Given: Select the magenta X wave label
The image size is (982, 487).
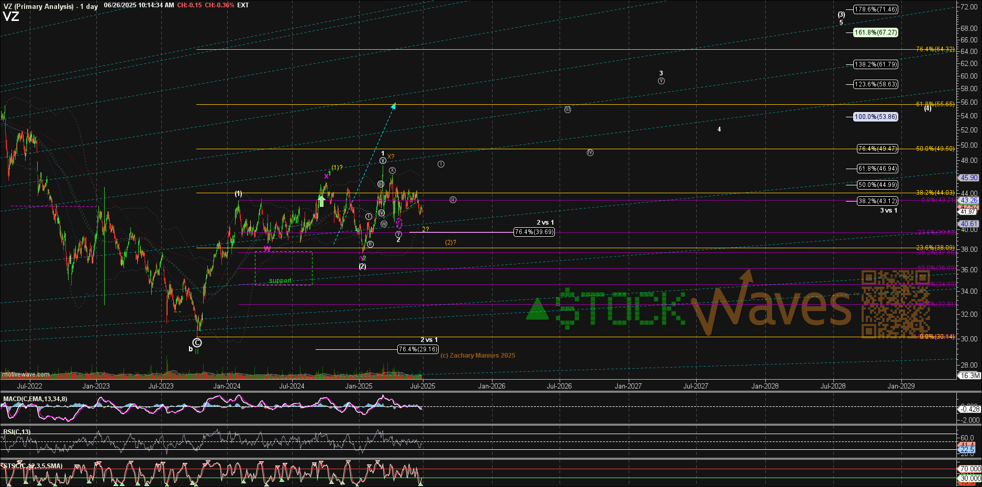Looking at the screenshot, I should click(x=326, y=176).
